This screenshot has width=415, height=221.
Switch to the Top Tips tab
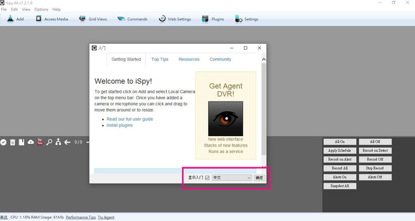click(x=160, y=59)
